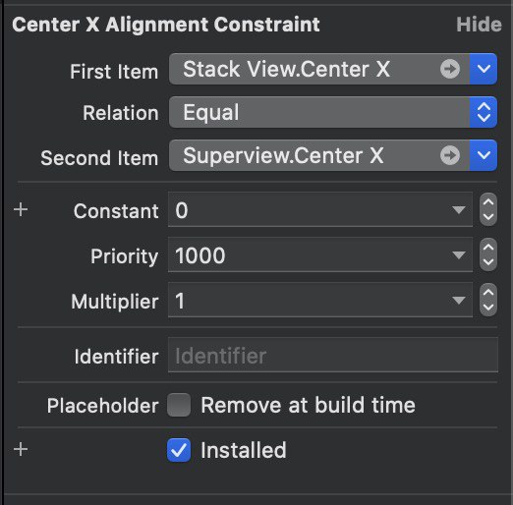Add variation with plus beside Constant
This screenshot has width=513, height=505.
point(21,209)
